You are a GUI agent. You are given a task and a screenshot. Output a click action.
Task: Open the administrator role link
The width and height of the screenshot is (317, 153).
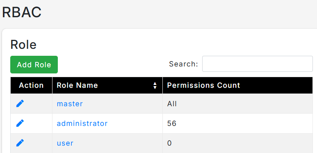tap(82, 123)
